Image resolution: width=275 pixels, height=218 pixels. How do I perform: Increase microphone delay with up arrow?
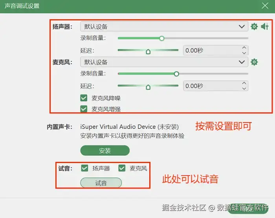point(244,83)
